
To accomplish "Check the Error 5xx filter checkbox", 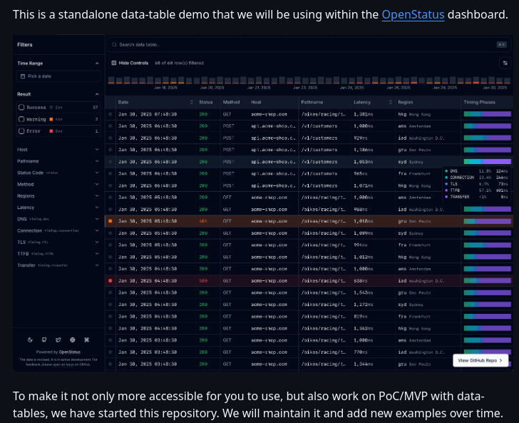I will click(21, 131).
